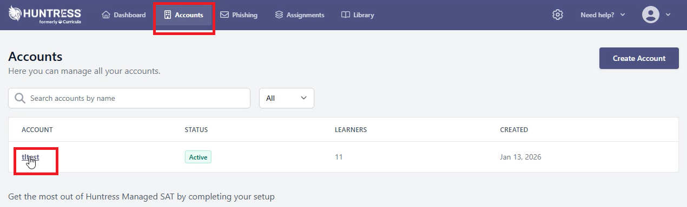The image size is (687, 207).
Task: Click the Create Account button
Action: tap(639, 58)
